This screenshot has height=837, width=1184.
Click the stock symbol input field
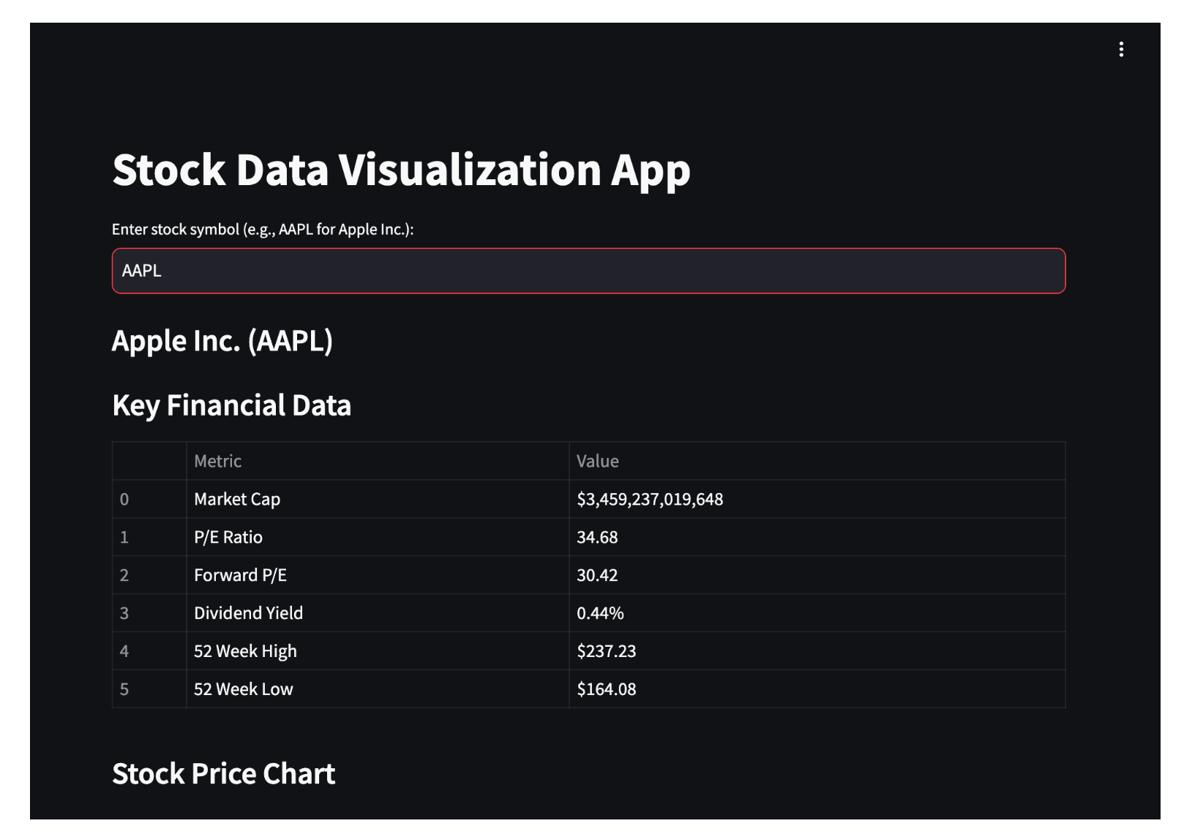588,271
